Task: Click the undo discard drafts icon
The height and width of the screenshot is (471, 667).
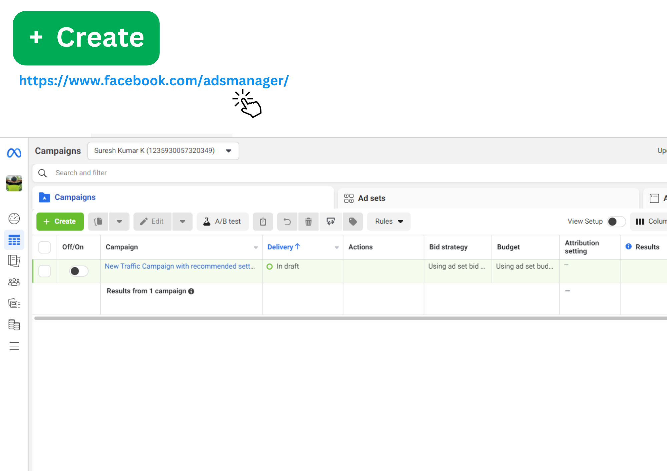Action: click(x=287, y=222)
